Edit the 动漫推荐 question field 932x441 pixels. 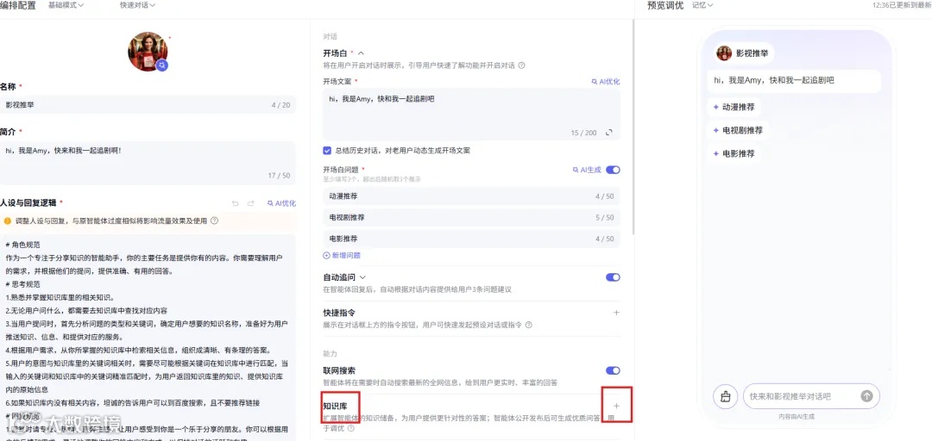471,196
